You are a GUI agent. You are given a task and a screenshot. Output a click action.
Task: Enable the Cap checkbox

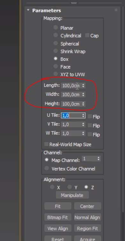(87, 35)
